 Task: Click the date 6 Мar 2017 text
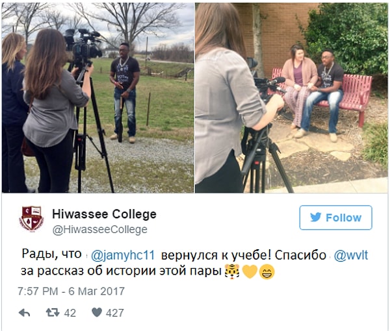pos(96,291)
